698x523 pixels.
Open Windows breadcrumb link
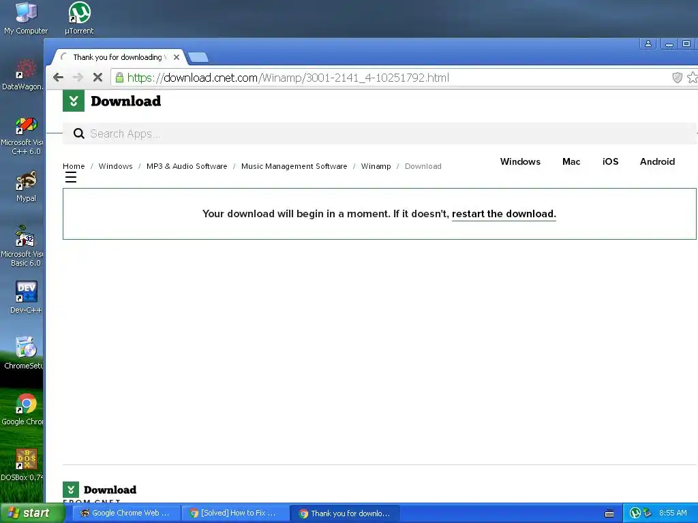115,166
